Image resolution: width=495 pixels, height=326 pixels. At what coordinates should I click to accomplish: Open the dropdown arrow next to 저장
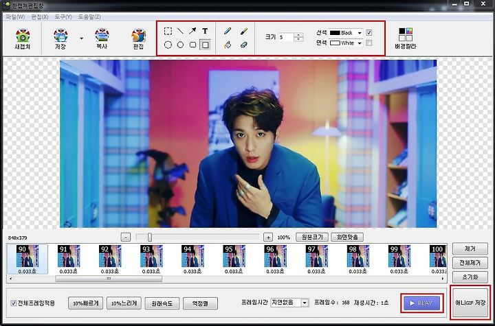point(81,38)
